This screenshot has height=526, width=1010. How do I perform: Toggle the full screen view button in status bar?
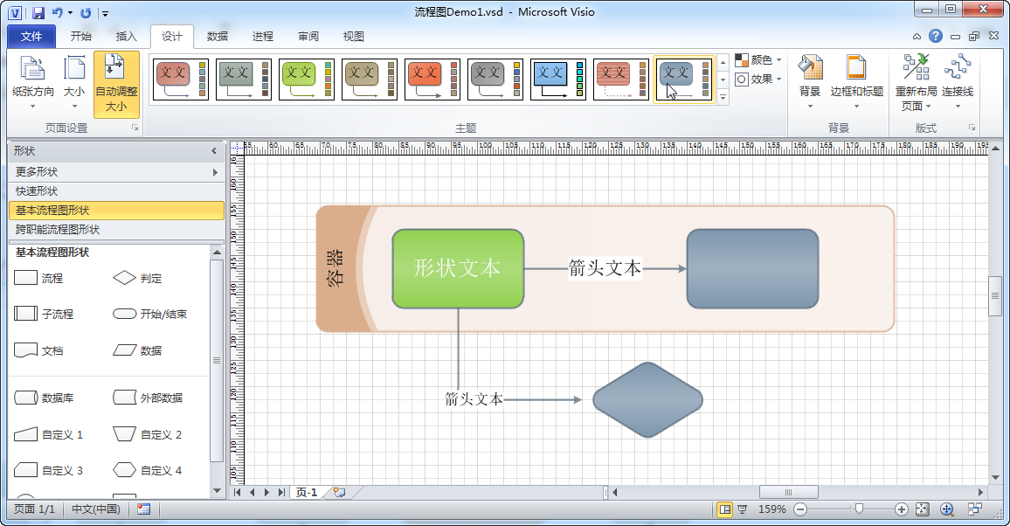point(742,509)
